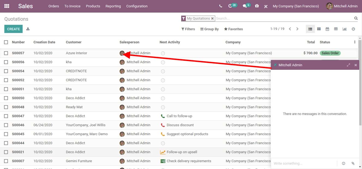Toggle the select-all checkbox in header
The width and height of the screenshot is (362, 169).
coord(6,42)
